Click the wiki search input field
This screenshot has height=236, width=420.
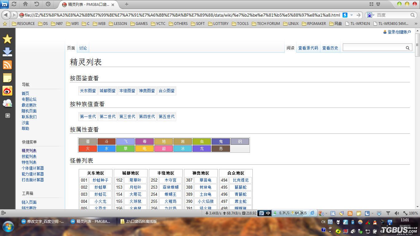click(x=374, y=48)
